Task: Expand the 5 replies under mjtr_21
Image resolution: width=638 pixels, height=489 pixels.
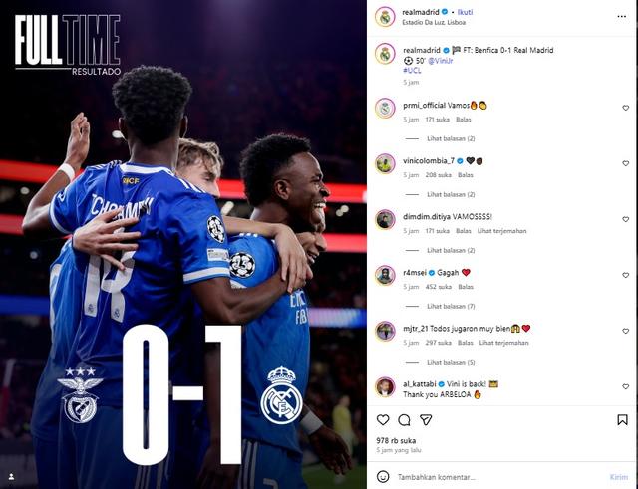Action: pyautogui.click(x=451, y=362)
